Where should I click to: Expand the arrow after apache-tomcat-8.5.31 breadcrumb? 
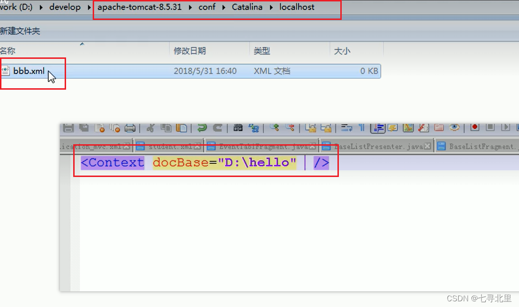(x=190, y=7)
